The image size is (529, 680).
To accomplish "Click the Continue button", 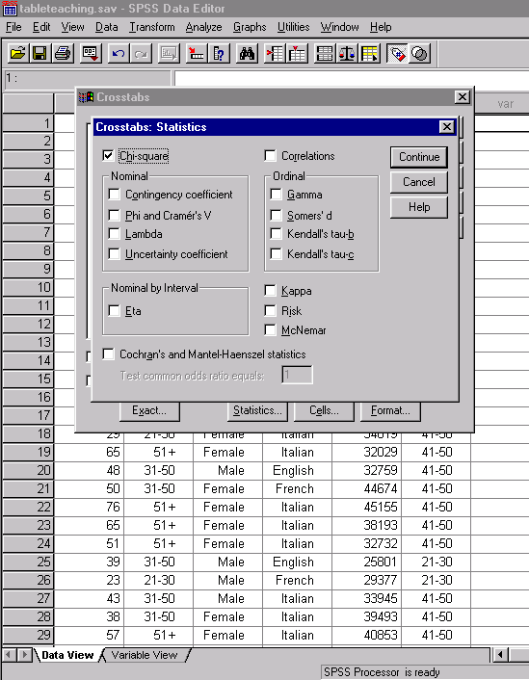I will (x=419, y=157).
